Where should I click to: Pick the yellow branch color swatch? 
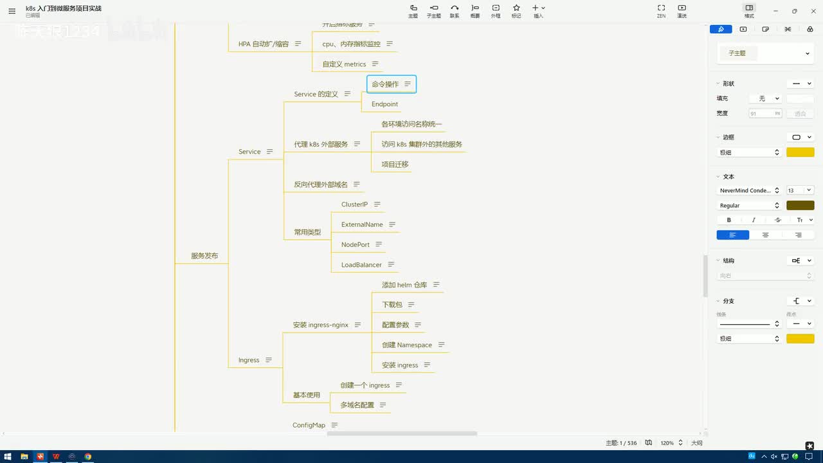(x=800, y=338)
